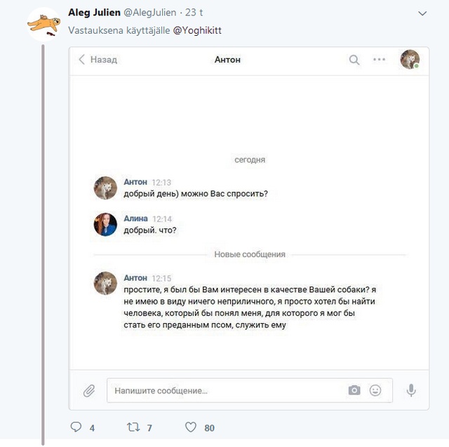Click Алина's profile picture in chat
The width and height of the screenshot is (449, 447).
click(105, 224)
